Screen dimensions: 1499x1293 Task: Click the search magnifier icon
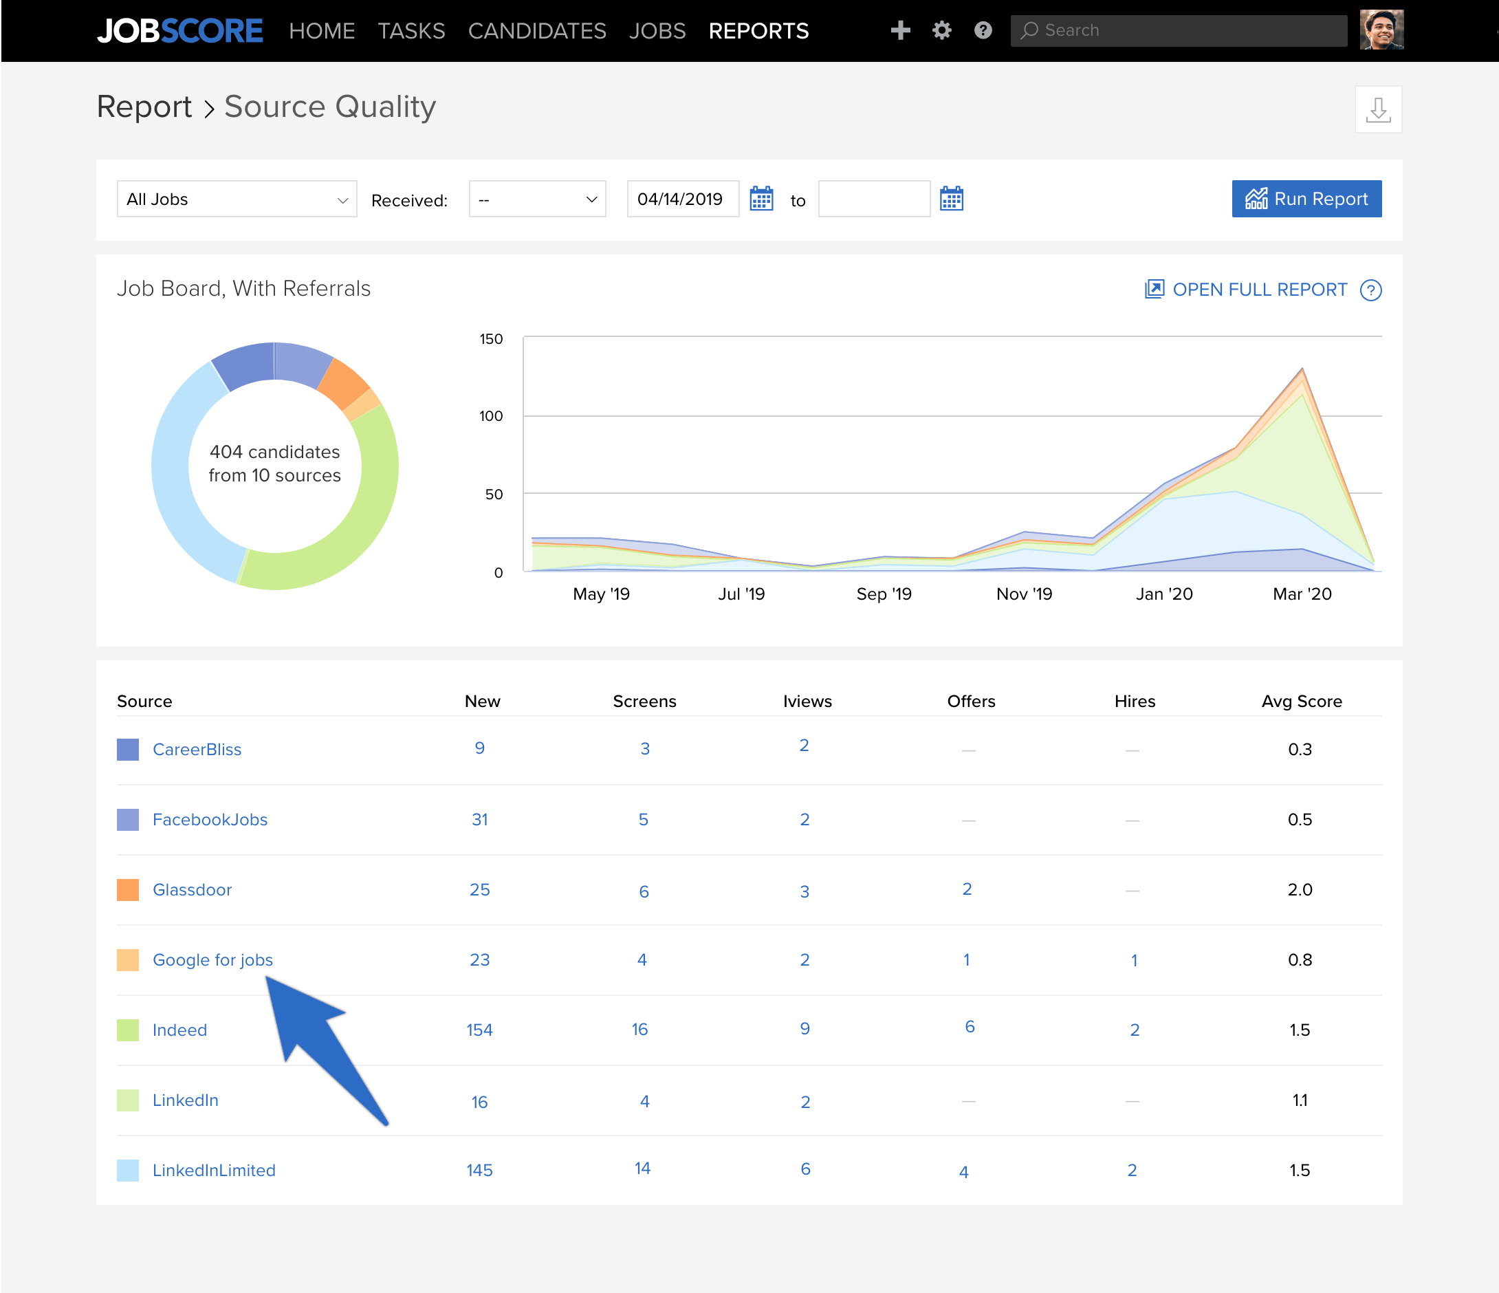coord(1029,30)
